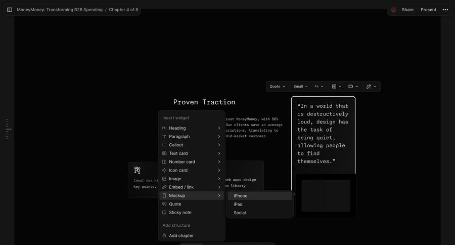This screenshot has width=455, height=245.
Task: Click the Image picture icon
Action: pyautogui.click(x=164, y=179)
